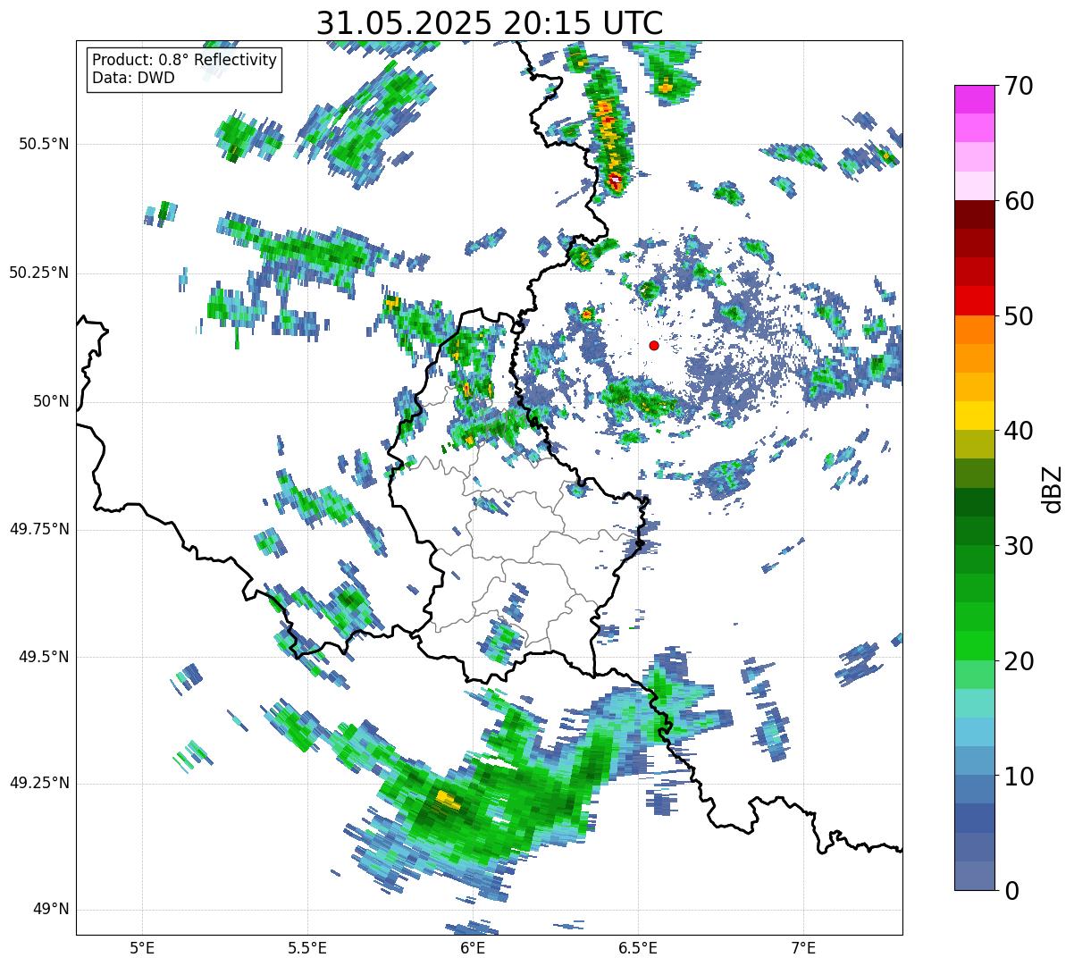This screenshot has height=966, width=1074.
Task: Click the longitude label 6.5°E
Action: coord(639,948)
